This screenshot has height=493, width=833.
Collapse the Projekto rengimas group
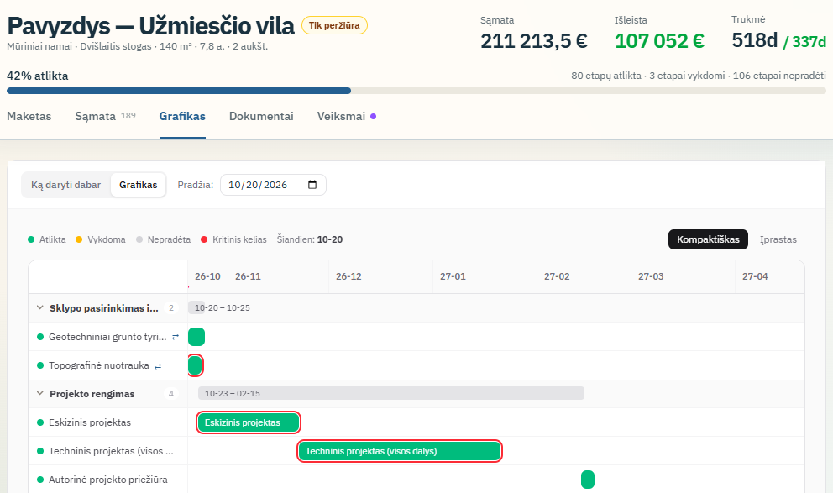tap(39, 394)
